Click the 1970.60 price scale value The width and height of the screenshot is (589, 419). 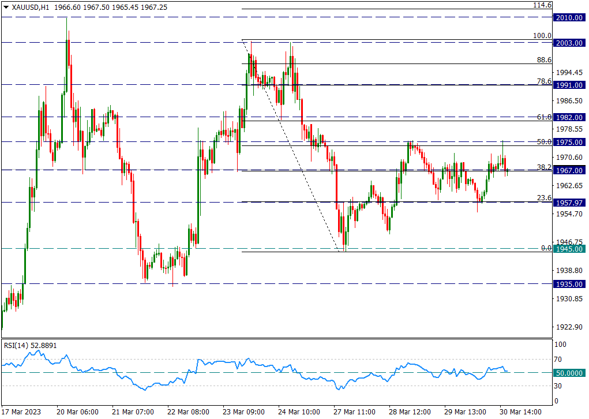pos(569,158)
